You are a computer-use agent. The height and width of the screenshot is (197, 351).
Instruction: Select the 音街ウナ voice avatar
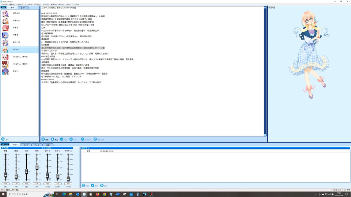[x=5, y=71]
